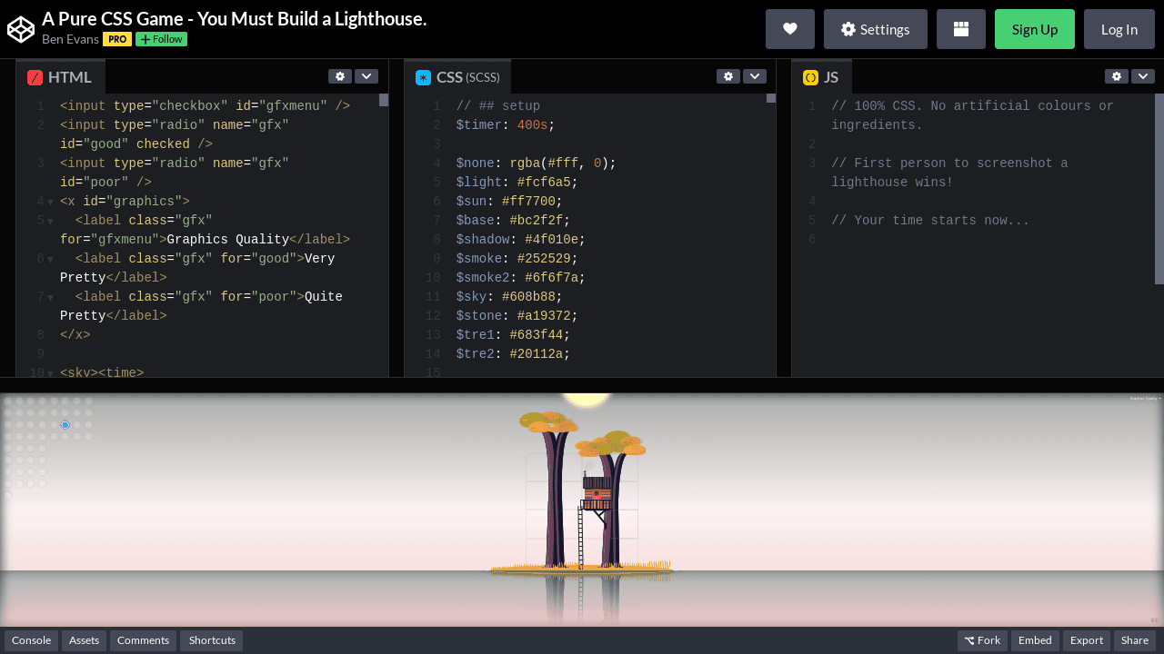
Task: Click the yellow JS parentheses icon
Action: (811, 78)
